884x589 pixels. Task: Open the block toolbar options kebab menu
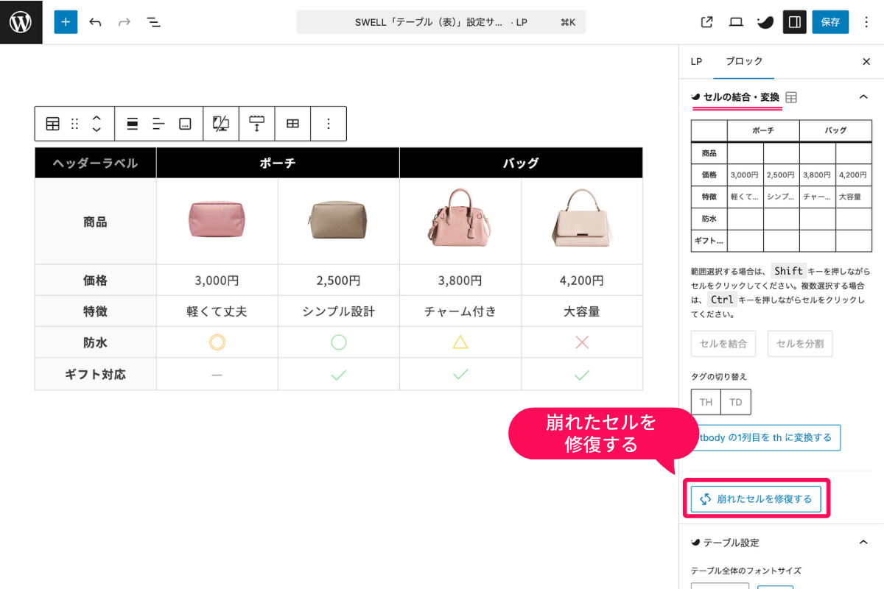tap(328, 124)
